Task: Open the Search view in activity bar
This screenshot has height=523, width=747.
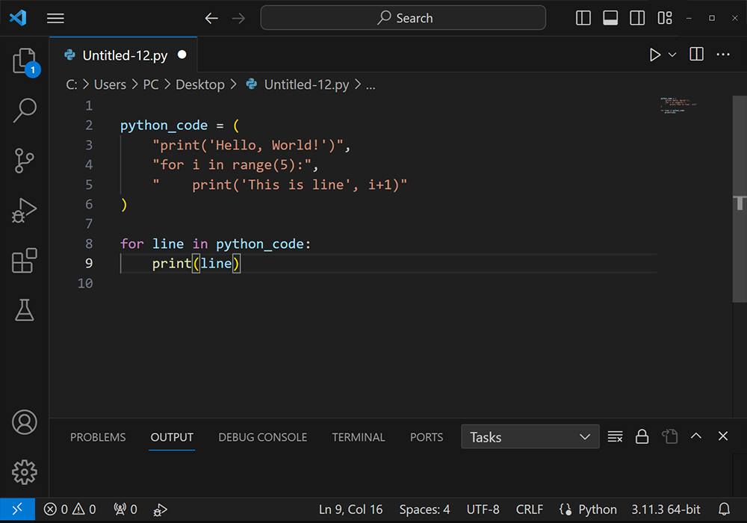Action: pos(25,111)
